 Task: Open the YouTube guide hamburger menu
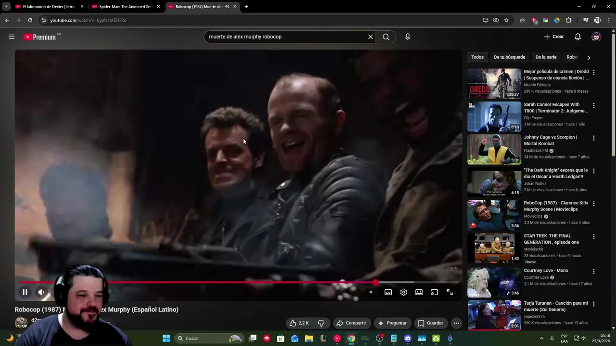point(12,37)
